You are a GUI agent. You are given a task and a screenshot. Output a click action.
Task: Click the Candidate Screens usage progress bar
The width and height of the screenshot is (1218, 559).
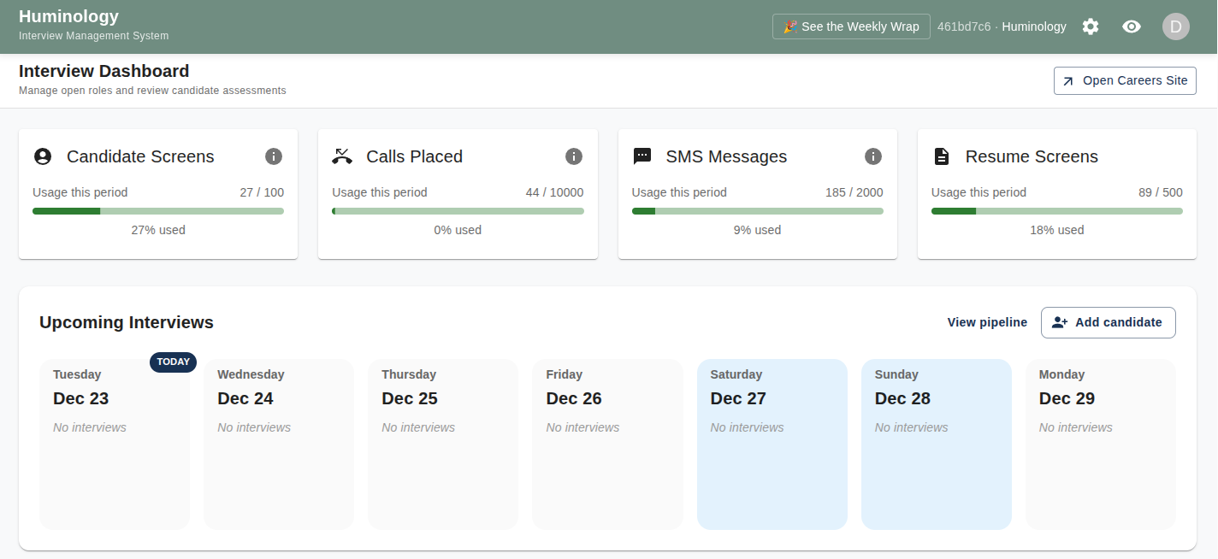(x=158, y=211)
